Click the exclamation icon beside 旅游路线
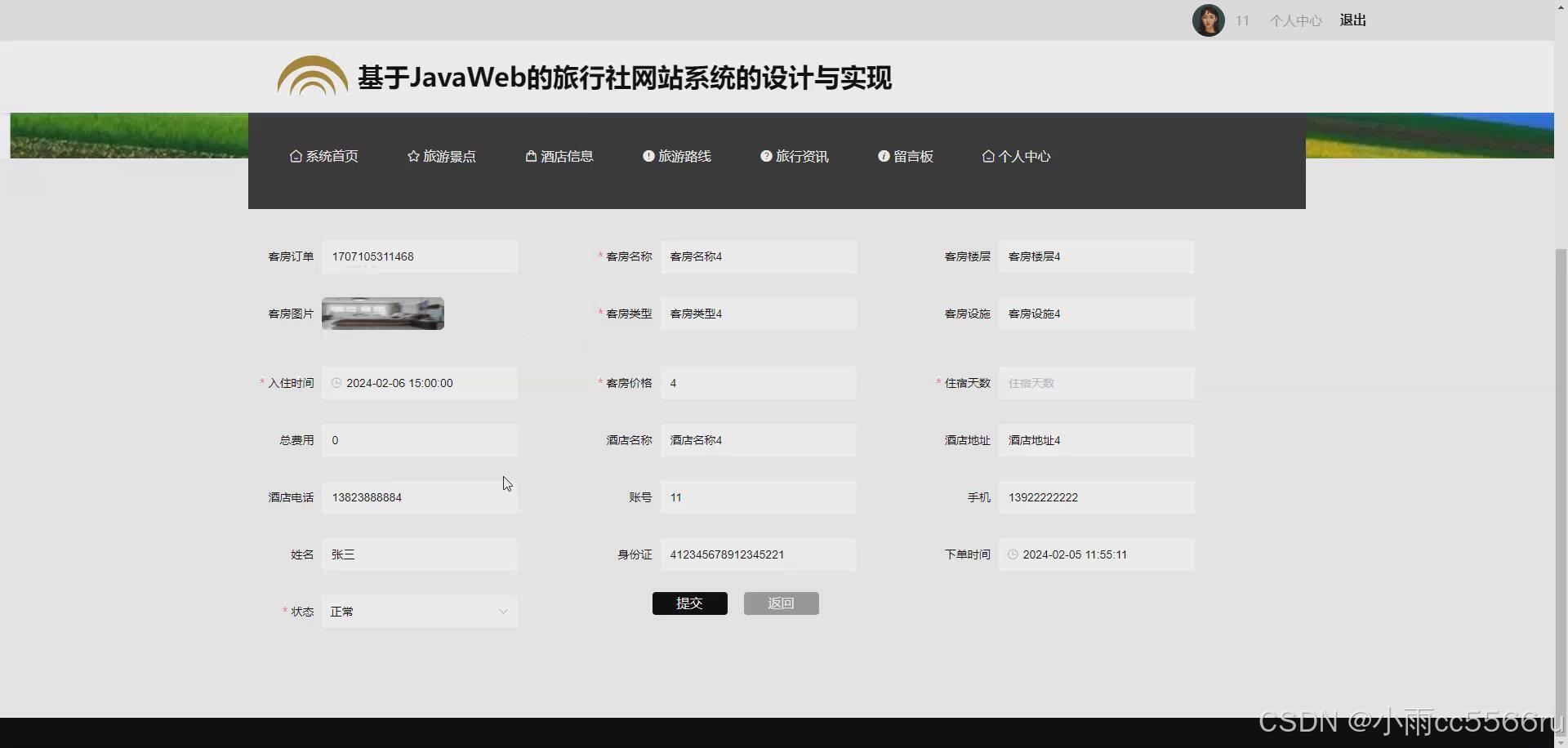This screenshot has width=1568, height=748. coord(648,156)
